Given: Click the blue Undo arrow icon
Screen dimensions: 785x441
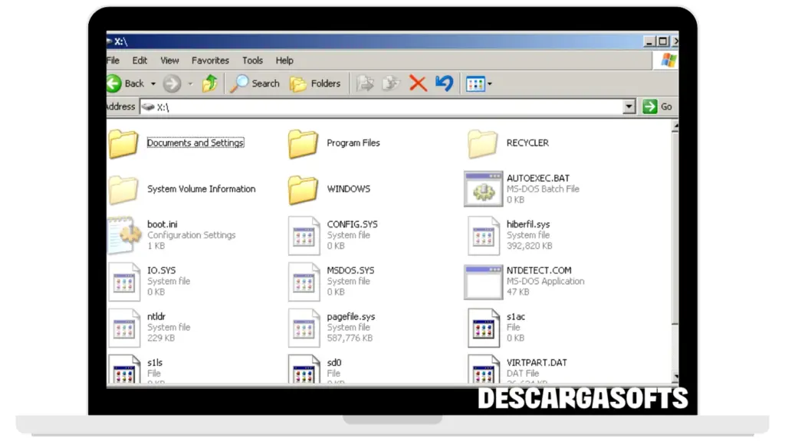Looking at the screenshot, I should click(444, 83).
